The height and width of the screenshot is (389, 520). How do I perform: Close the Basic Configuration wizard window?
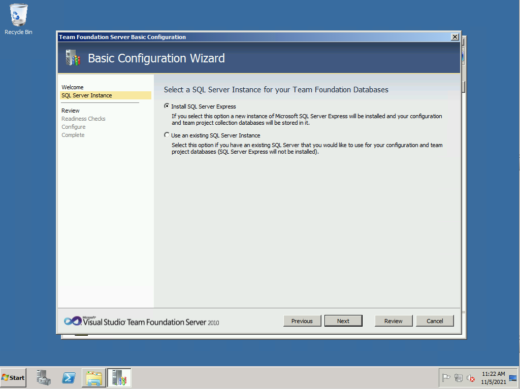(455, 37)
